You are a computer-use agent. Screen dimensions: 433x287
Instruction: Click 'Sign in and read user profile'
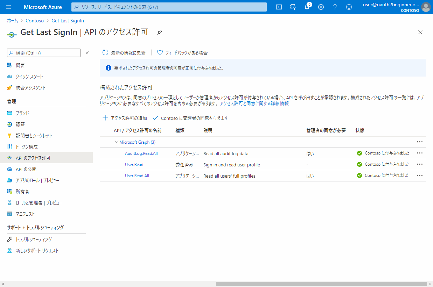(x=232, y=165)
